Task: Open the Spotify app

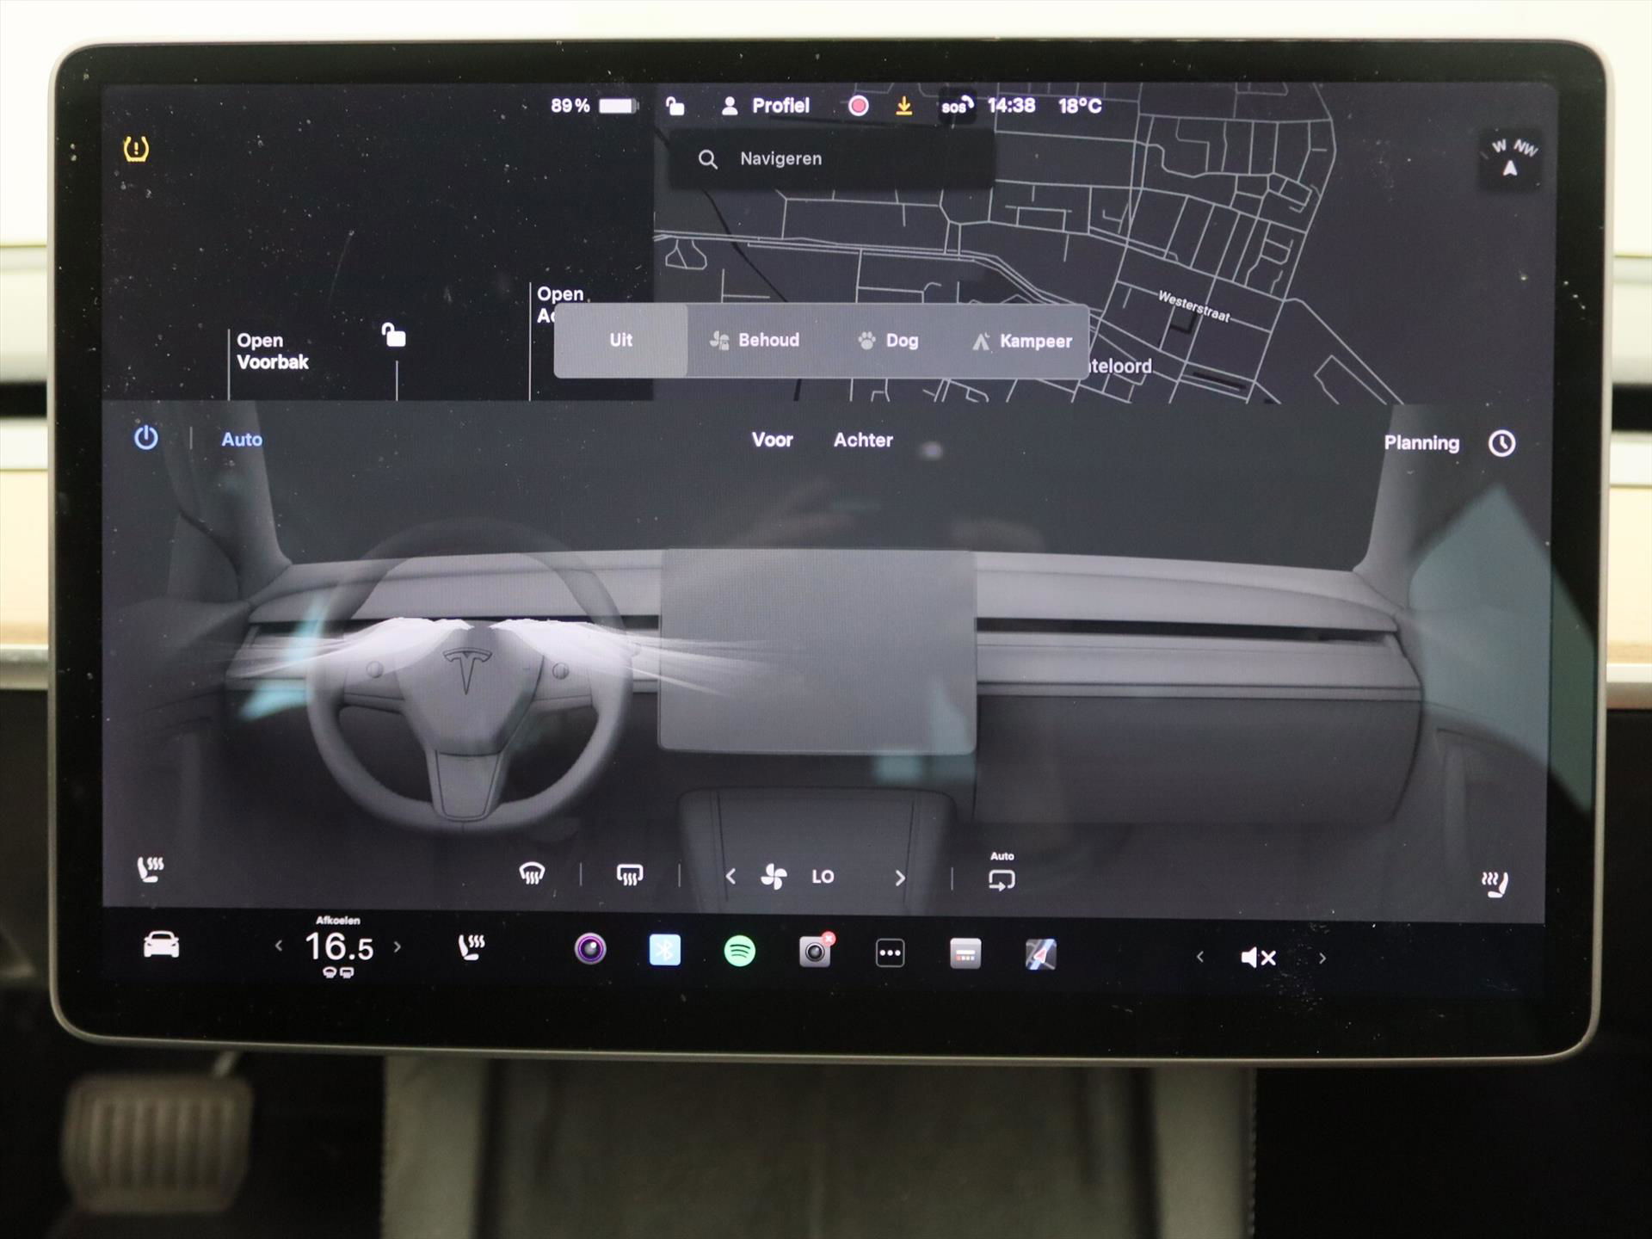Action: [x=739, y=951]
